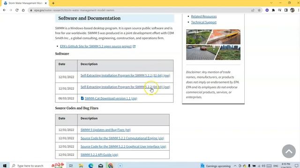
Task: Select the Storm Water Management Model tab
Action: coord(25,3)
